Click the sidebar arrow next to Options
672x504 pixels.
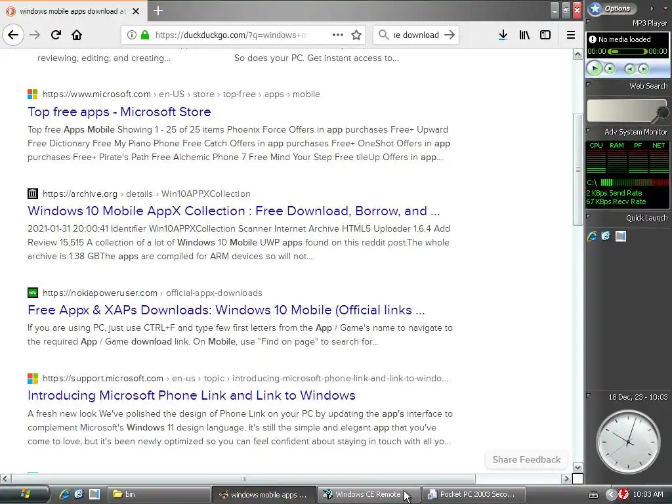[x=652, y=8]
